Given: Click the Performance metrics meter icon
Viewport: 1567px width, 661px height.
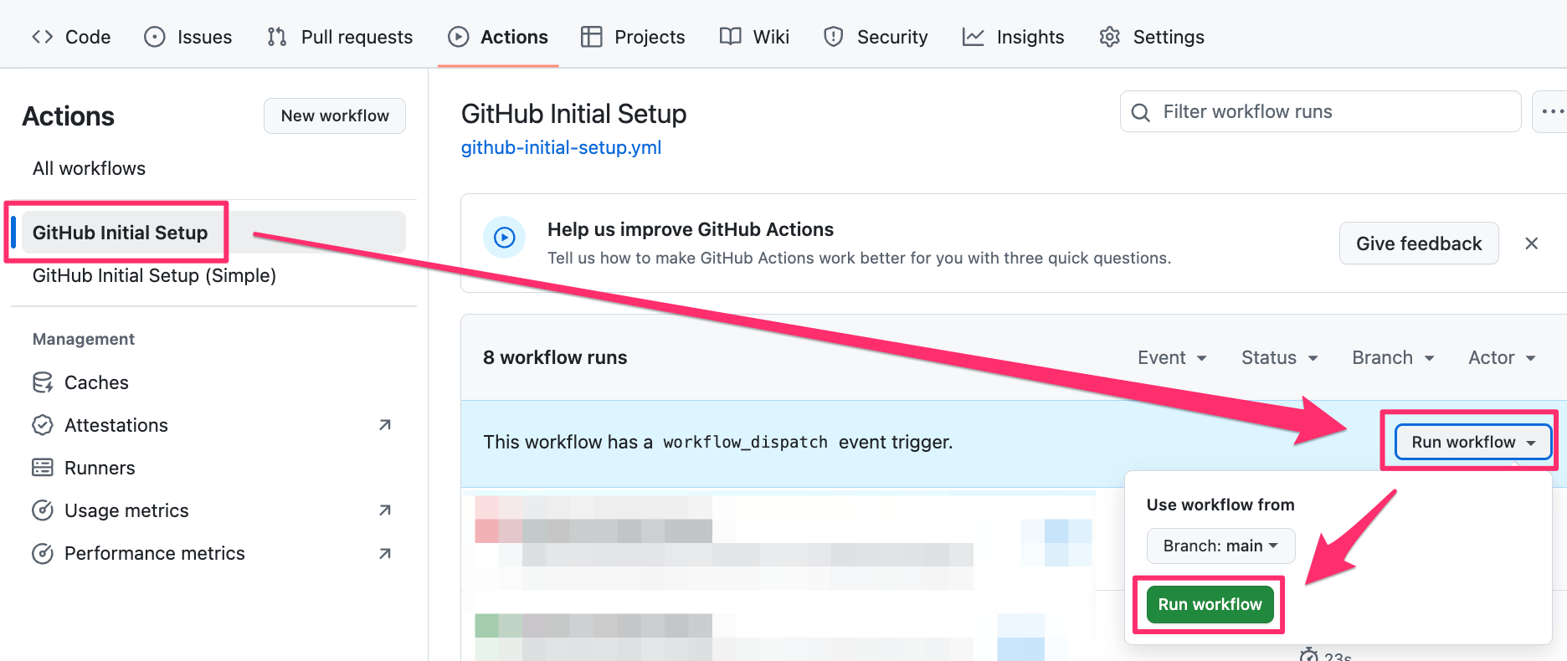Looking at the screenshot, I should [43, 553].
